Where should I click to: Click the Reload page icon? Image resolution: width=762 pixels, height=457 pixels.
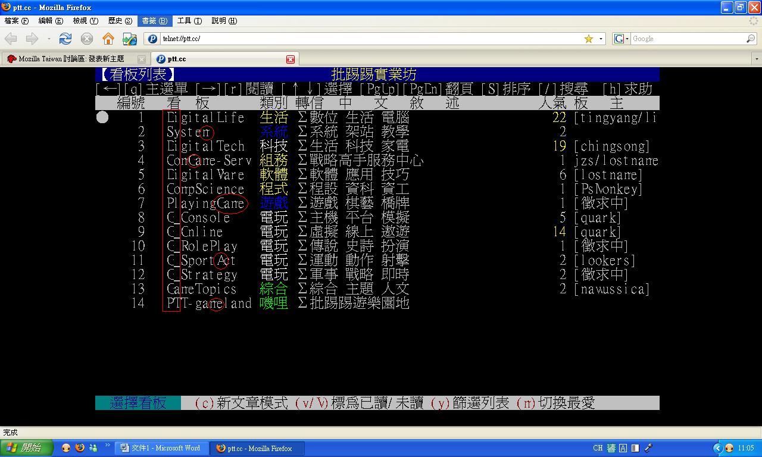(65, 39)
